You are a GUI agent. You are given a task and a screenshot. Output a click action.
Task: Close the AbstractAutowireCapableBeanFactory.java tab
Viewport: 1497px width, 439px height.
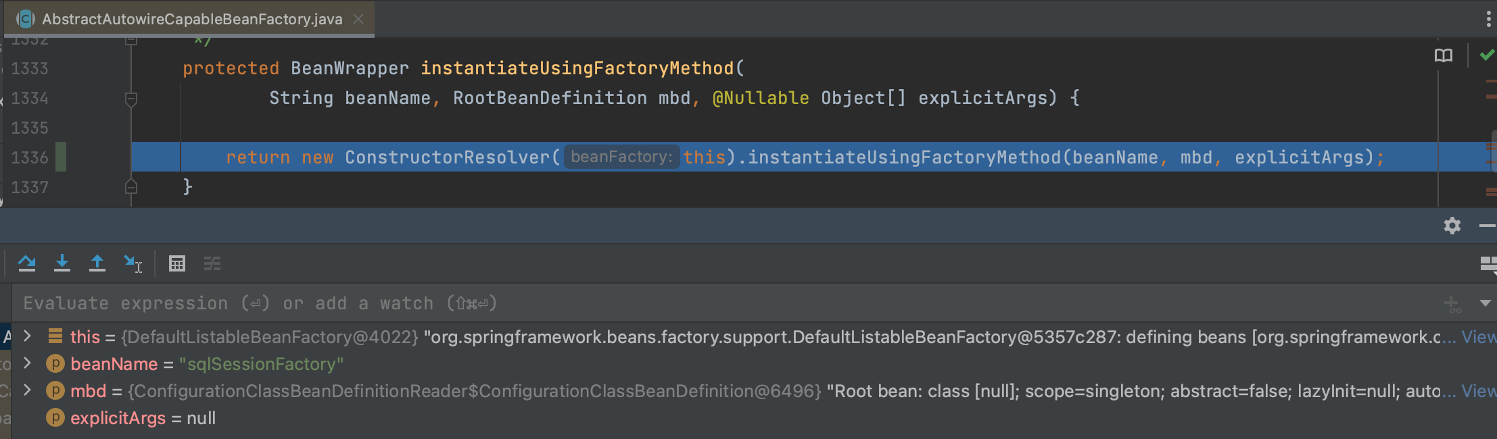point(358,19)
